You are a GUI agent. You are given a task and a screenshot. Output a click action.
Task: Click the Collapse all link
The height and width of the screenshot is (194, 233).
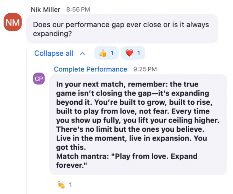click(54, 53)
